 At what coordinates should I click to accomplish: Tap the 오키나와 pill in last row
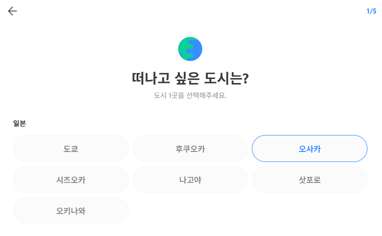coord(71,210)
